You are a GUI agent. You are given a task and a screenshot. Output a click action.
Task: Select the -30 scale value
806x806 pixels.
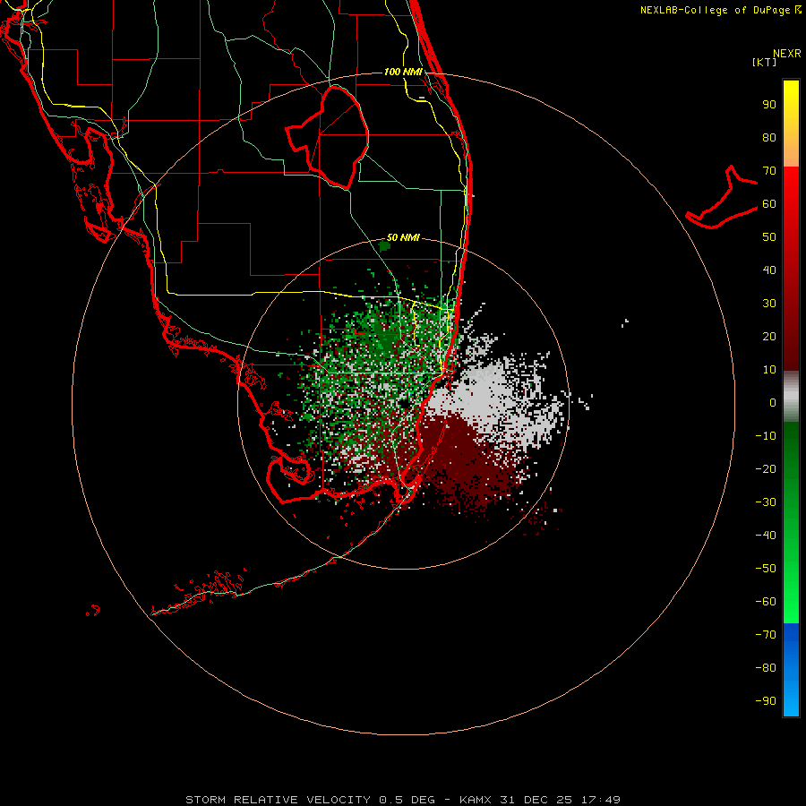766,502
